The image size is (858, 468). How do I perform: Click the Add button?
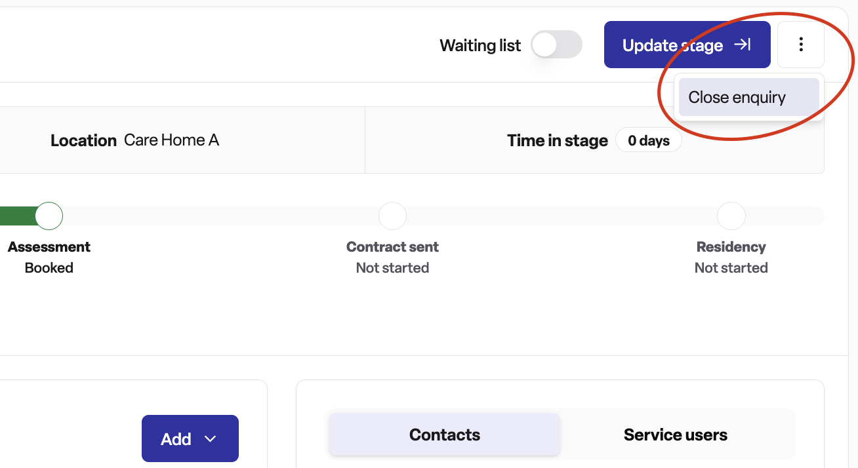pyautogui.click(x=190, y=439)
